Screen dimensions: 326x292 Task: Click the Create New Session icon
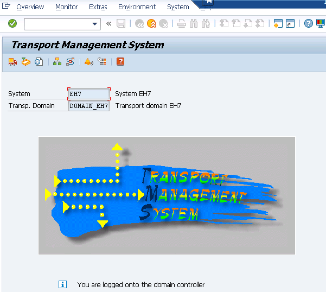click(278, 23)
